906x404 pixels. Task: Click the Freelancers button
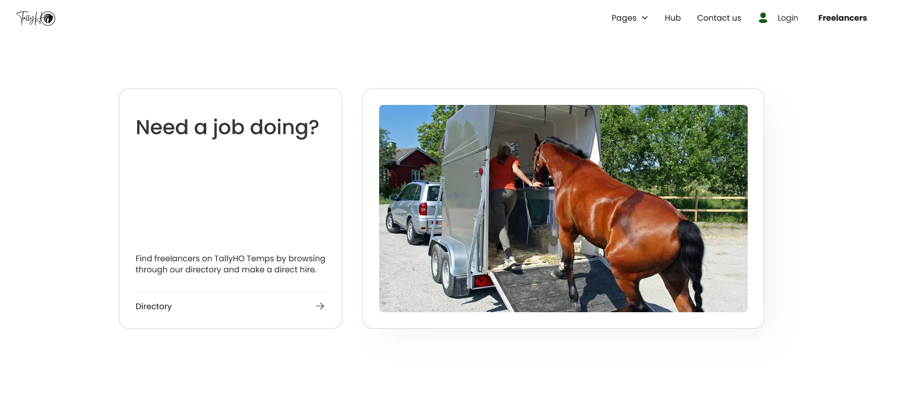click(x=842, y=18)
